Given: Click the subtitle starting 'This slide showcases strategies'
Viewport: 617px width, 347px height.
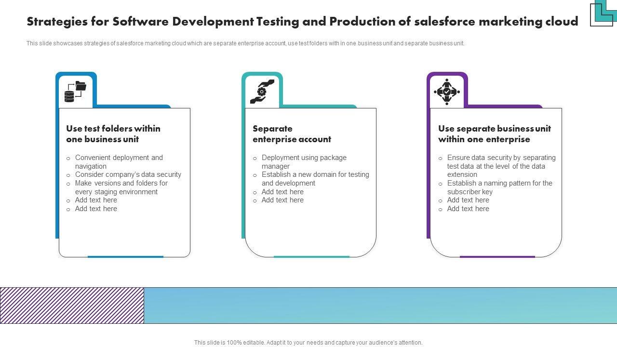Looking at the screenshot, I should click(245, 43).
